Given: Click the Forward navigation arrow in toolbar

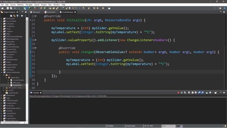Looking at the screenshot, I should (x=103, y=8).
